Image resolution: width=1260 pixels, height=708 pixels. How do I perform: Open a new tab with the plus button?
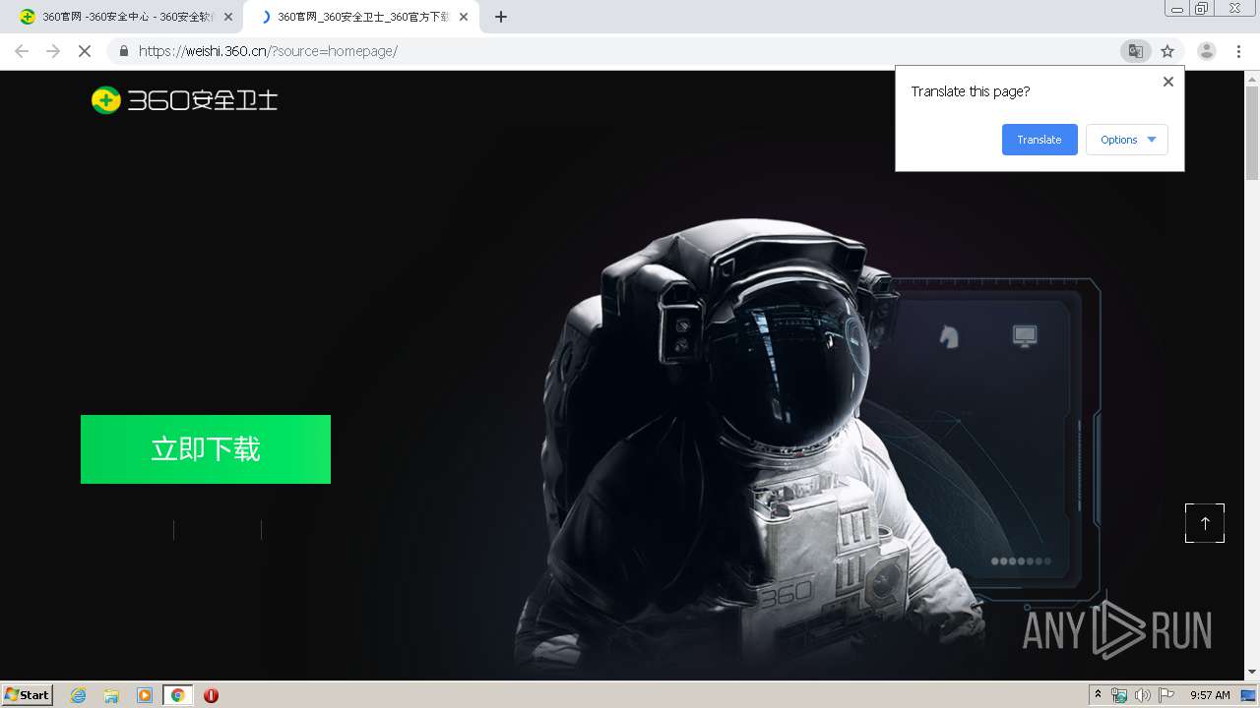coord(501,17)
